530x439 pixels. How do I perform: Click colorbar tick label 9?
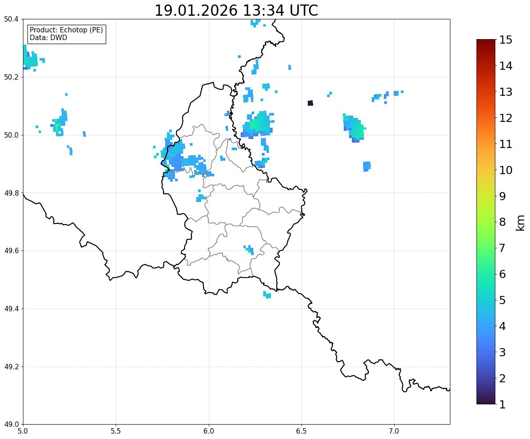pos(503,196)
